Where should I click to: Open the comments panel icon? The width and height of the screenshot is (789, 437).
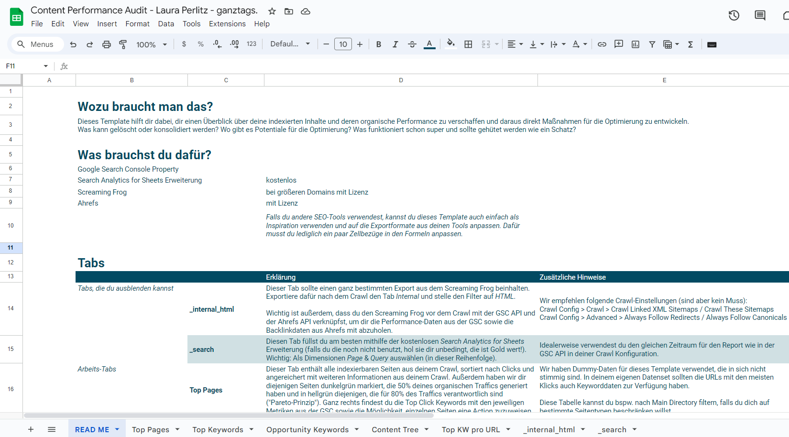point(760,15)
